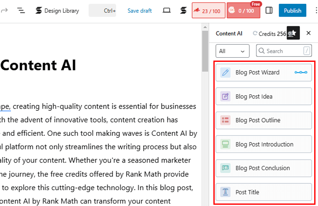The height and width of the screenshot is (206, 318).
Task: Open Rank Math SEO score 23 / 100
Action: click(x=208, y=10)
